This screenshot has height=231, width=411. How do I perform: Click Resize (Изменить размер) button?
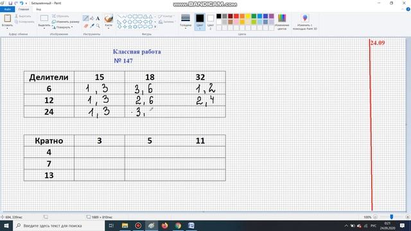coord(66,22)
